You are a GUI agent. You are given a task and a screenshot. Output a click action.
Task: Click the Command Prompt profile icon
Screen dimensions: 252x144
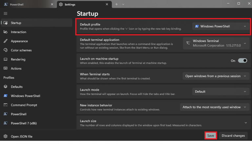(6, 105)
